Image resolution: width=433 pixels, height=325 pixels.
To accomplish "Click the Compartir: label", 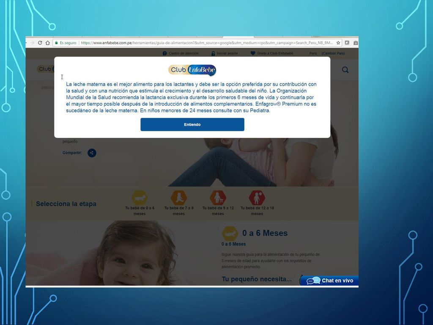I will 72,153.
